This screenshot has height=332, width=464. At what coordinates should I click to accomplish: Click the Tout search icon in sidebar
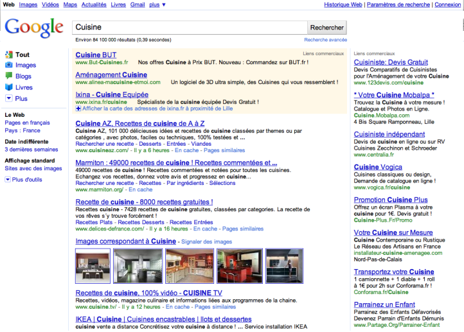coord(9,55)
